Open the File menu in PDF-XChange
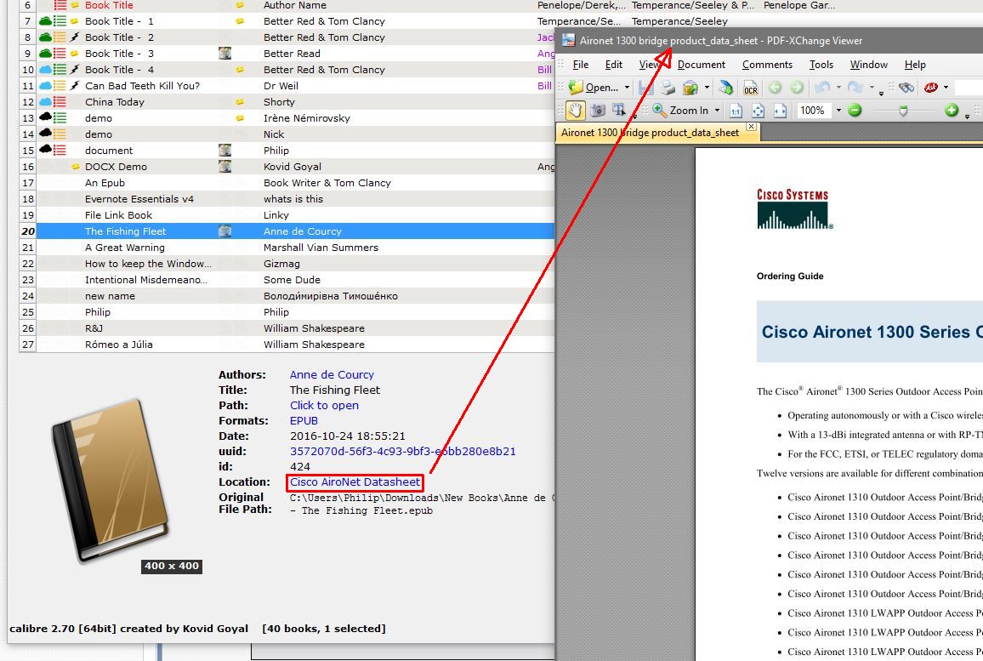This screenshot has width=983, height=661. 581,65
